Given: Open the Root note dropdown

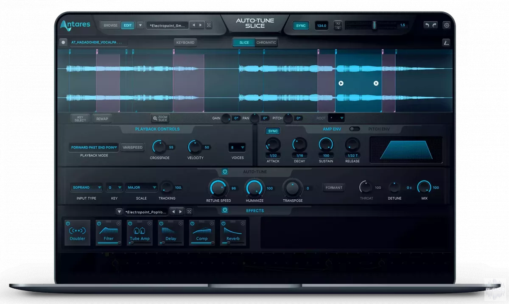Looking at the screenshot, I should 336,118.
